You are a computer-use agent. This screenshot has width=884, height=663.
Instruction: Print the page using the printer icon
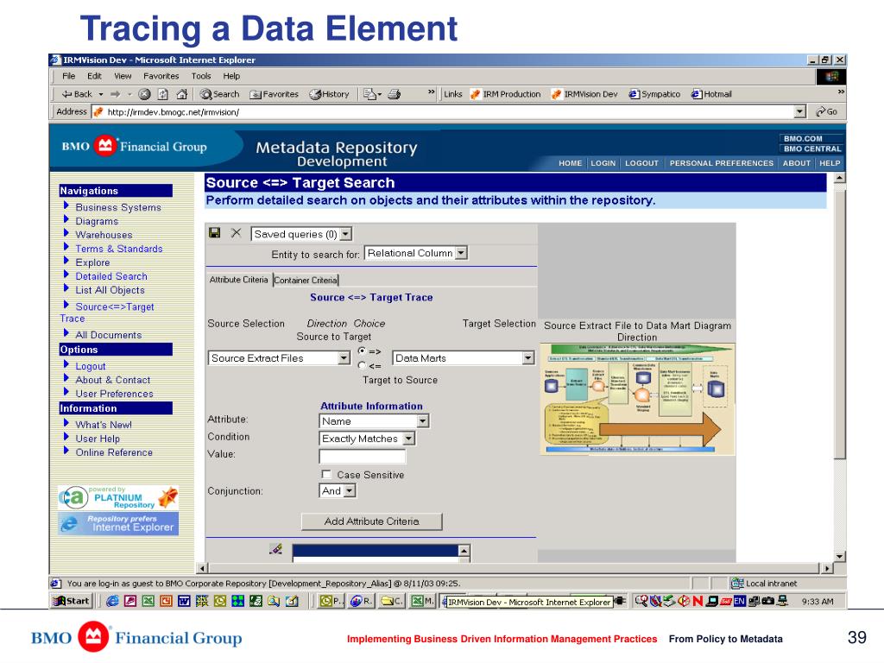[x=395, y=94]
